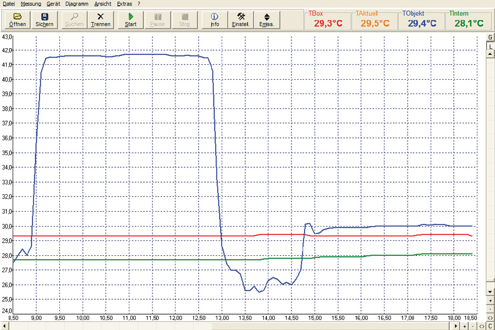Expand the Diagramm menu
The width and height of the screenshot is (495, 330).
[x=76, y=3]
